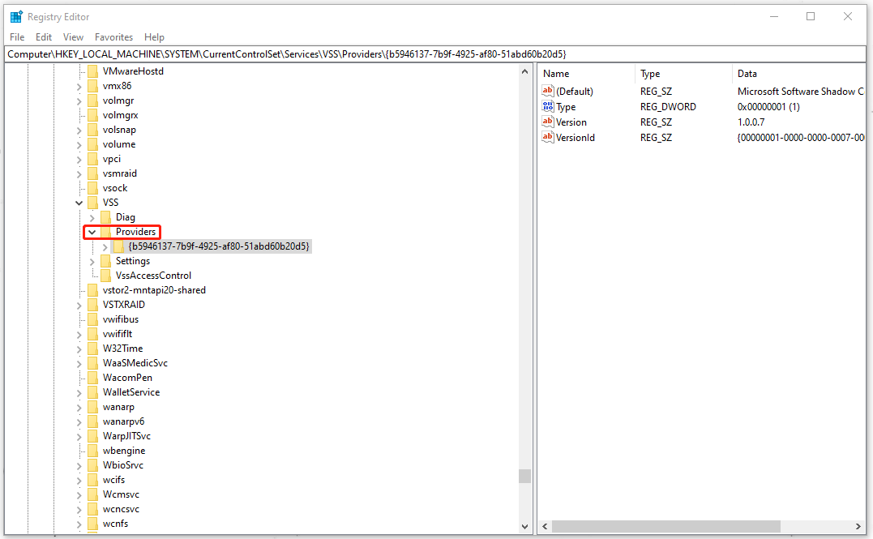This screenshot has width=873, height=539.
Task: Select the vstor2-mntapi20-shared key label
Action: point(154,290)
